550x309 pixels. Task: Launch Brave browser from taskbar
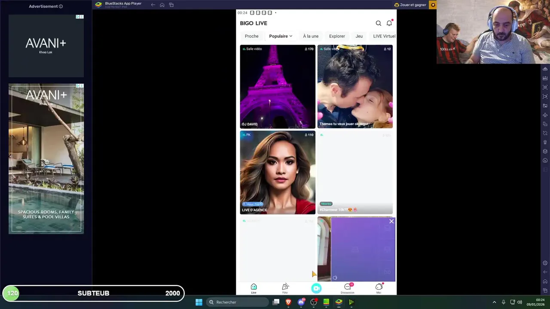288,302
